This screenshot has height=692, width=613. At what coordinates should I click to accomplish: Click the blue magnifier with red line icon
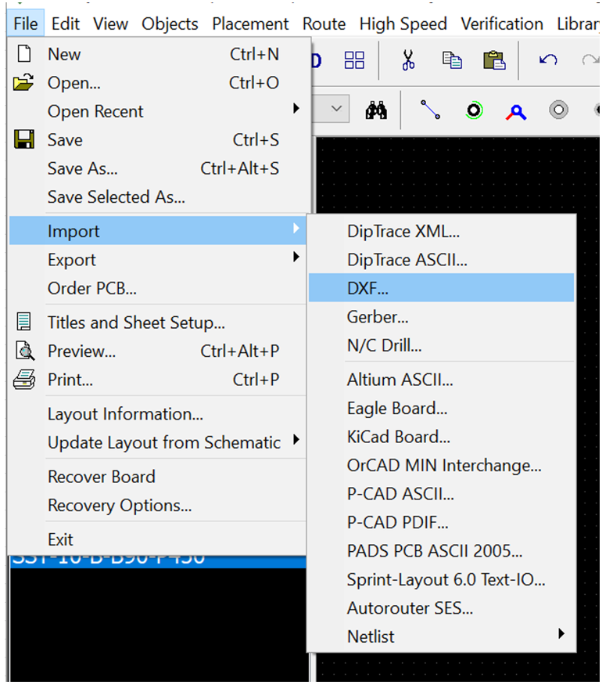(516, 112)
